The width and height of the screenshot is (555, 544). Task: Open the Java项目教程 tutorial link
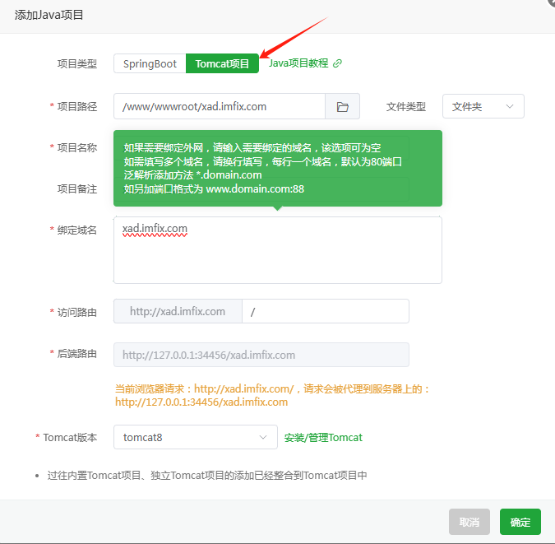(x=298, y=63)
